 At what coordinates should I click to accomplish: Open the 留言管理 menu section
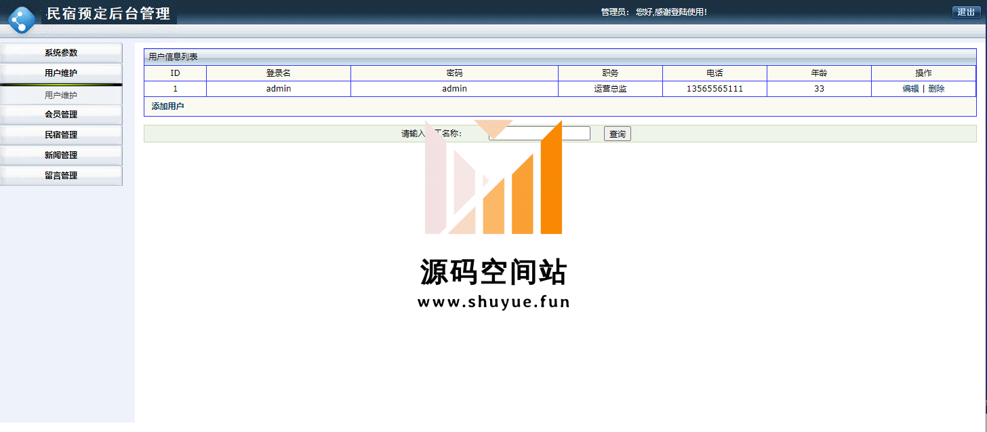(61, 176)
